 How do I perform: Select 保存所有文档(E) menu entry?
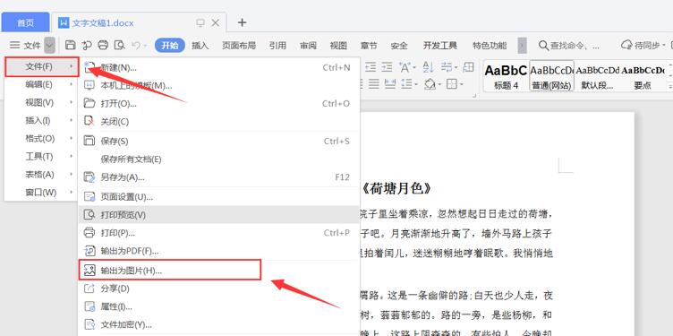click(219, 159)
